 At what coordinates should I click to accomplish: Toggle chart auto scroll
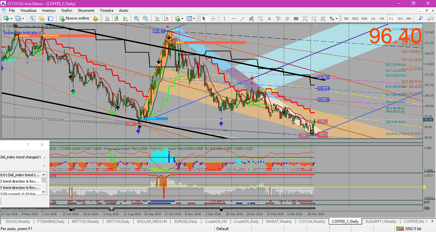[157, 18]
